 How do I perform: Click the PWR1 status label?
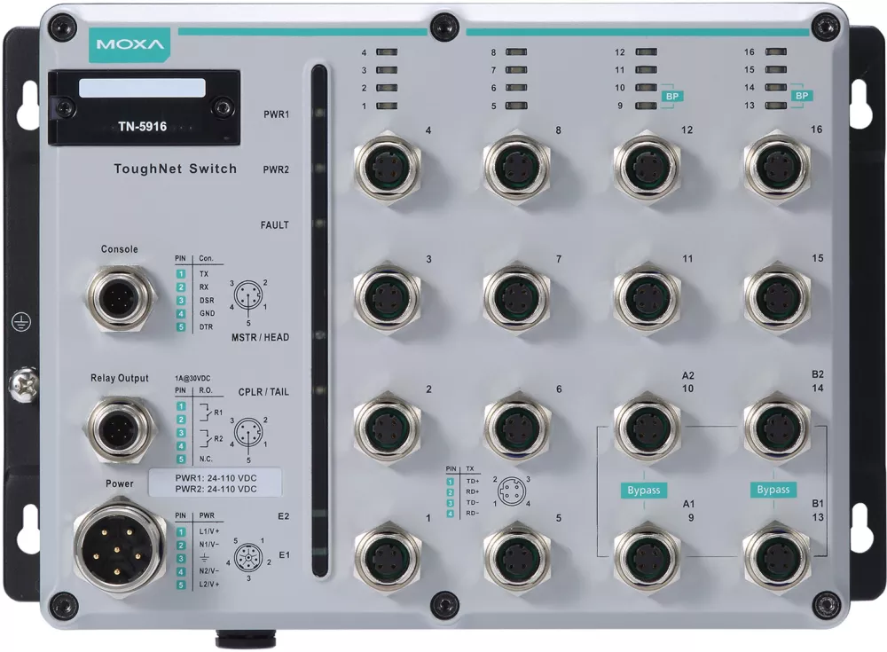tap(276, 114)
